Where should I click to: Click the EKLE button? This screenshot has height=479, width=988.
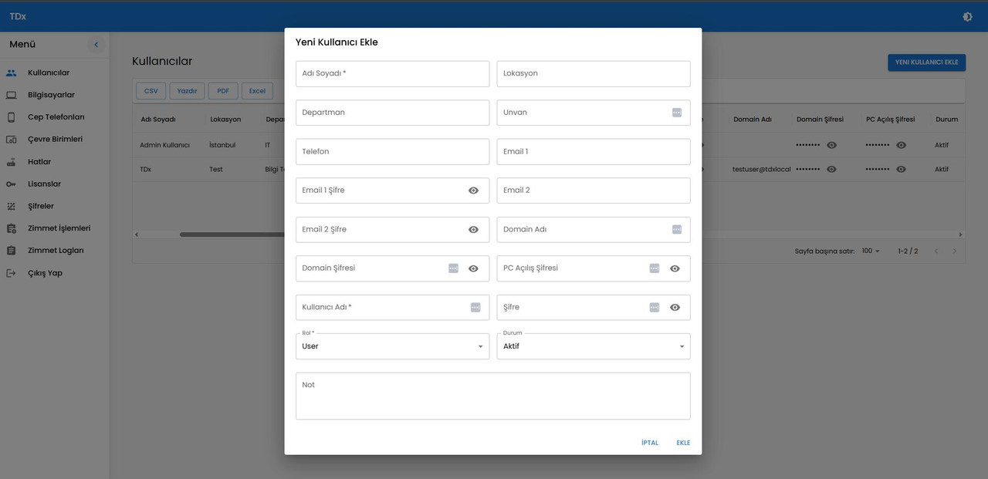pyautogui.click(x=683, y=443)
